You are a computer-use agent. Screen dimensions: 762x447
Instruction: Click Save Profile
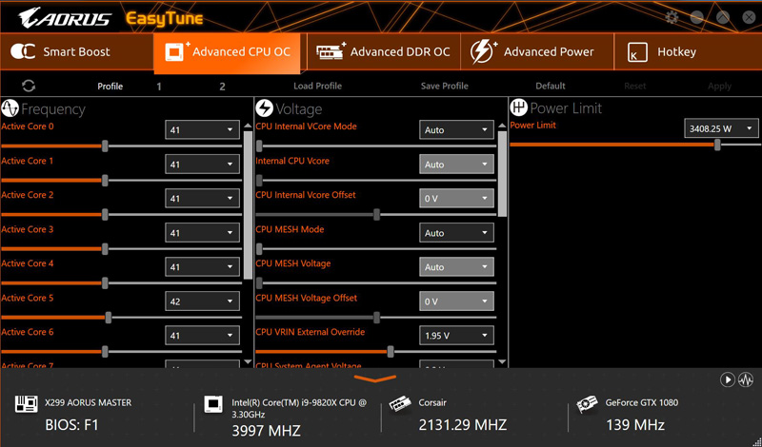(x=444, y=86)
